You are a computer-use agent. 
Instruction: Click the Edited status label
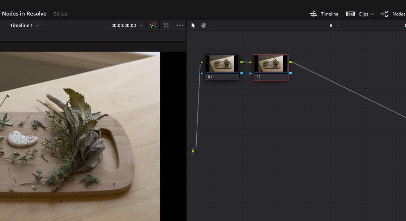point(60,14)
